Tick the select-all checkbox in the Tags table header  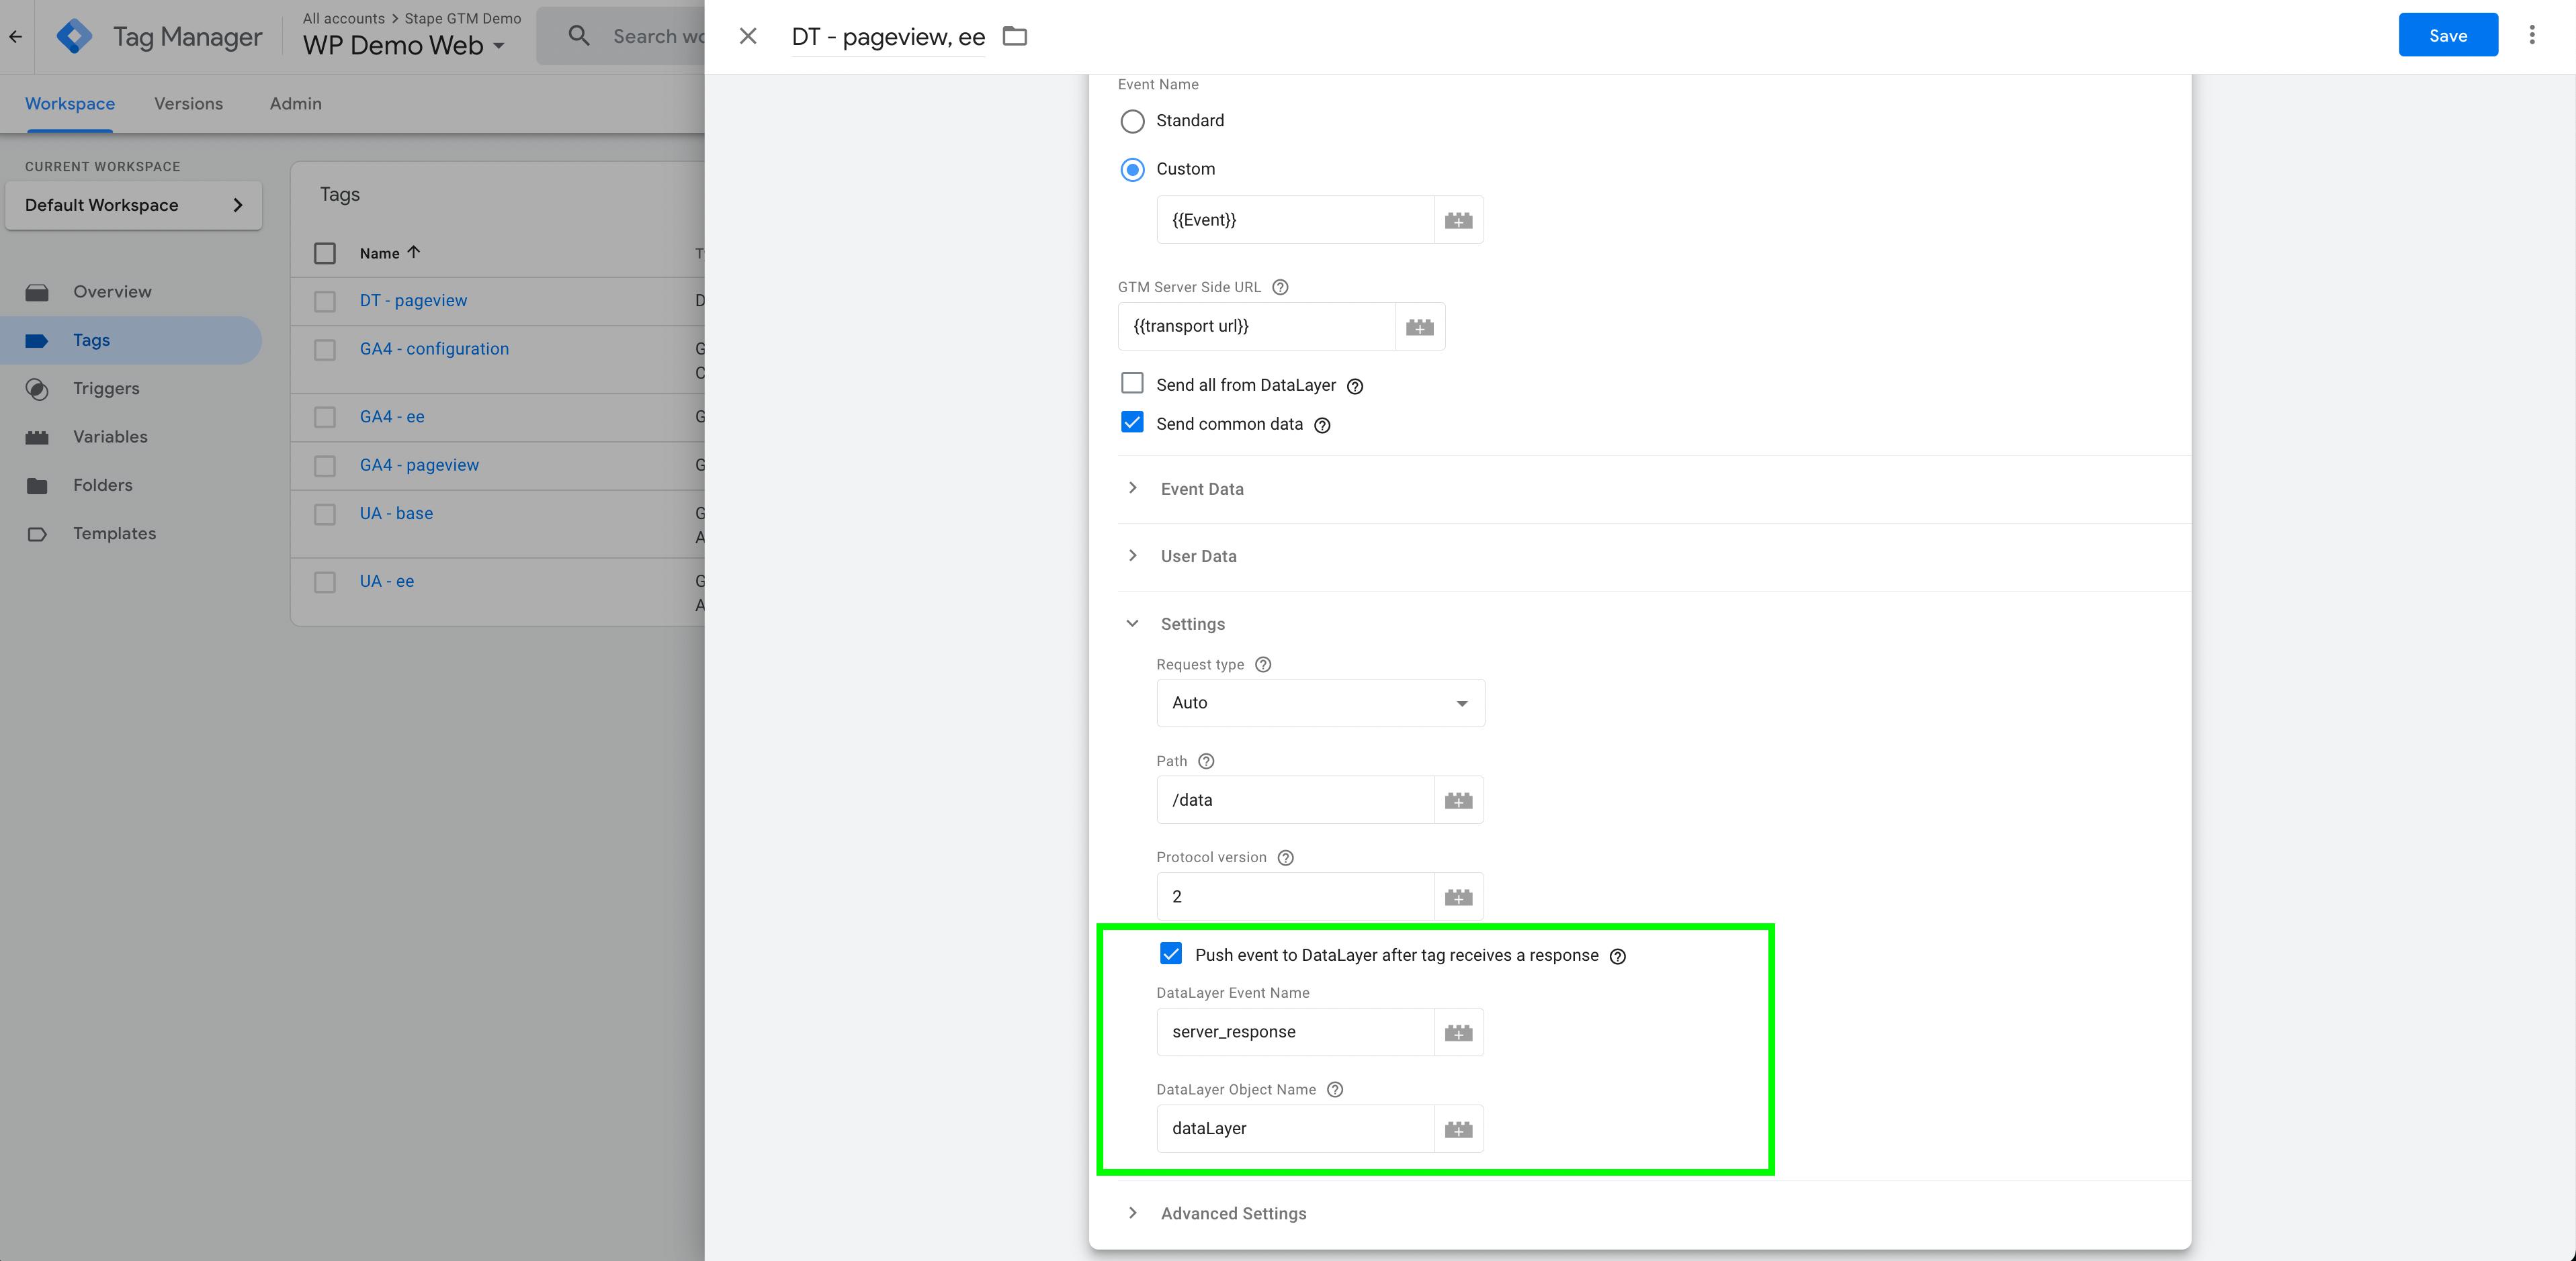325,254
